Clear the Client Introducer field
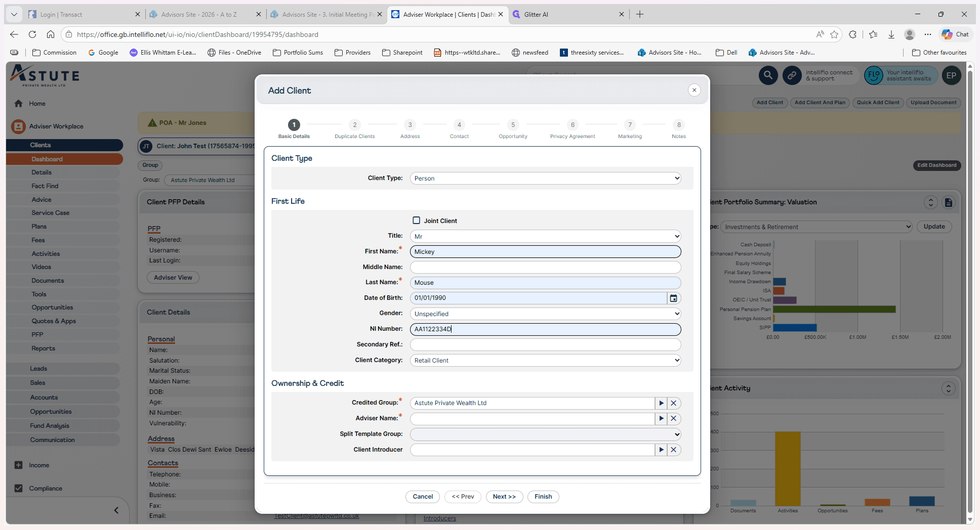 pyautogui.click(x=674, y=450)
